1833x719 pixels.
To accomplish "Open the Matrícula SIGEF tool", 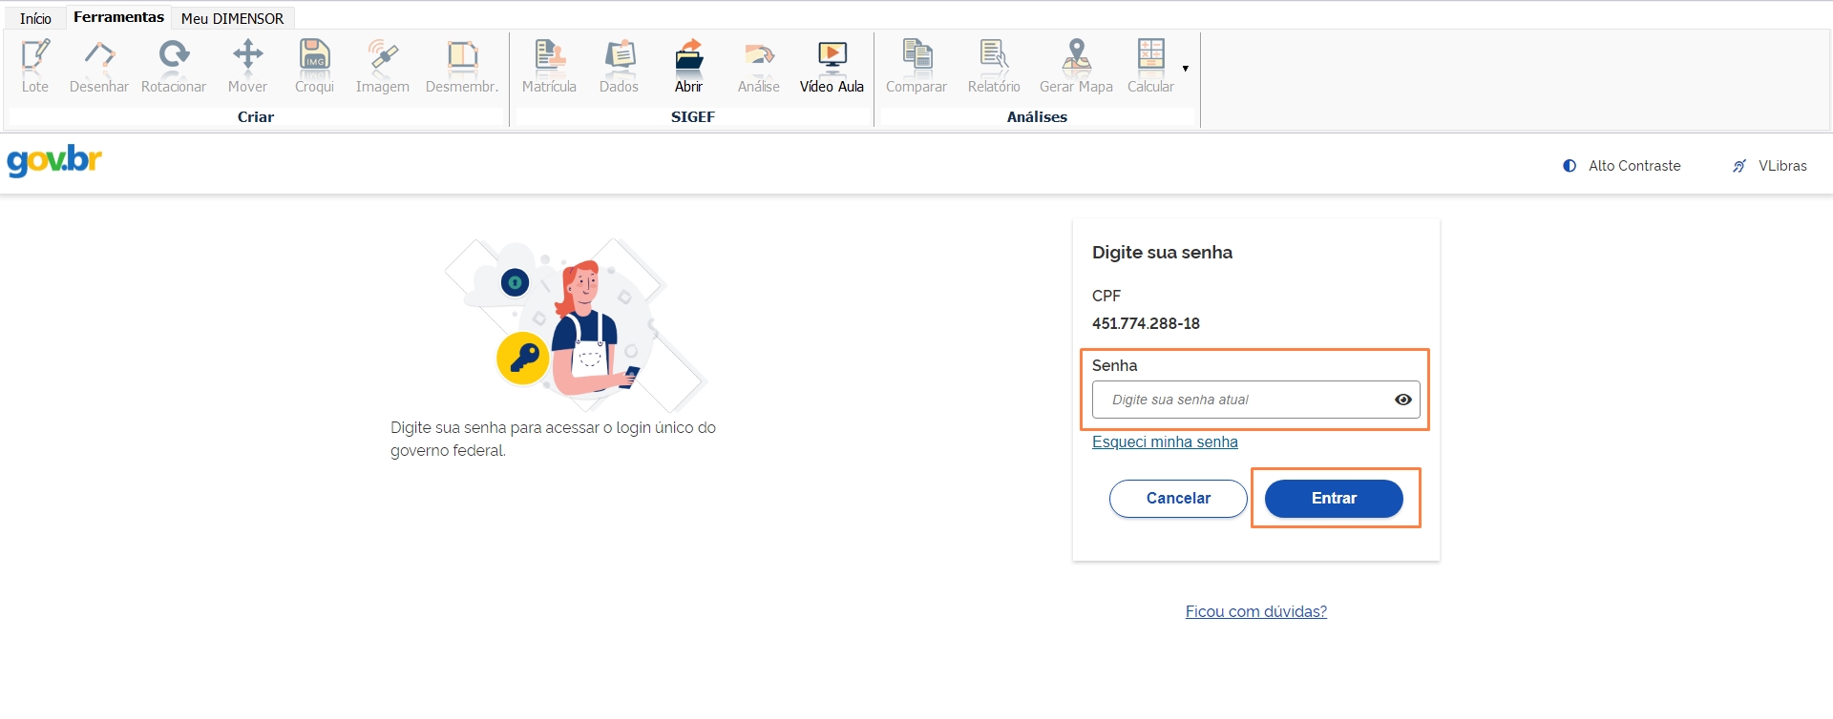I will click(x=549, y=66).
